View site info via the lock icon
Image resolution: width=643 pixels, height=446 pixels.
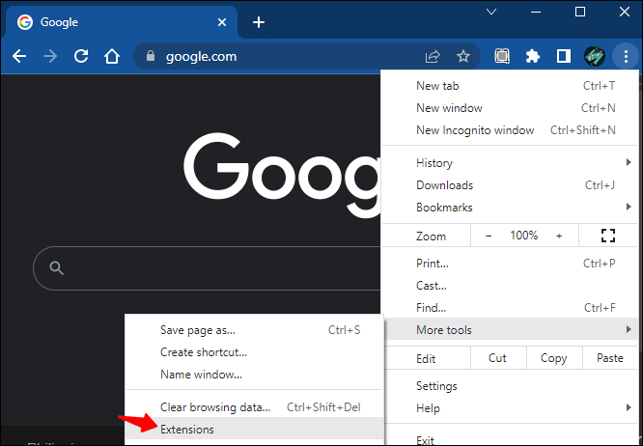(x=151, y=56)
